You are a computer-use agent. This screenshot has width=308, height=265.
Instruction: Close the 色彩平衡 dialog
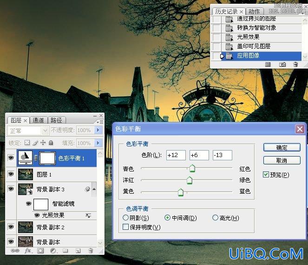coord(300,129)
